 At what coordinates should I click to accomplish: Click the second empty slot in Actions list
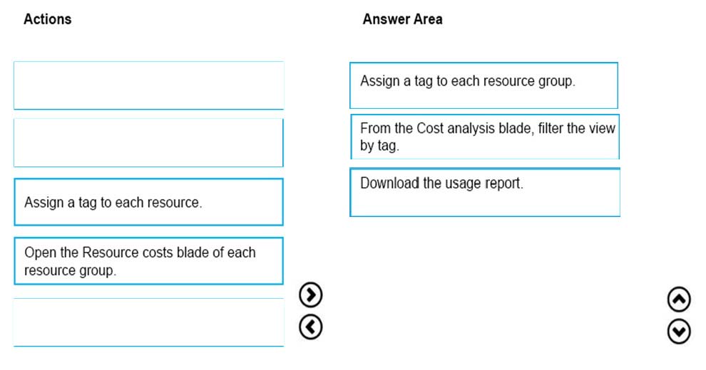point(148,143)
